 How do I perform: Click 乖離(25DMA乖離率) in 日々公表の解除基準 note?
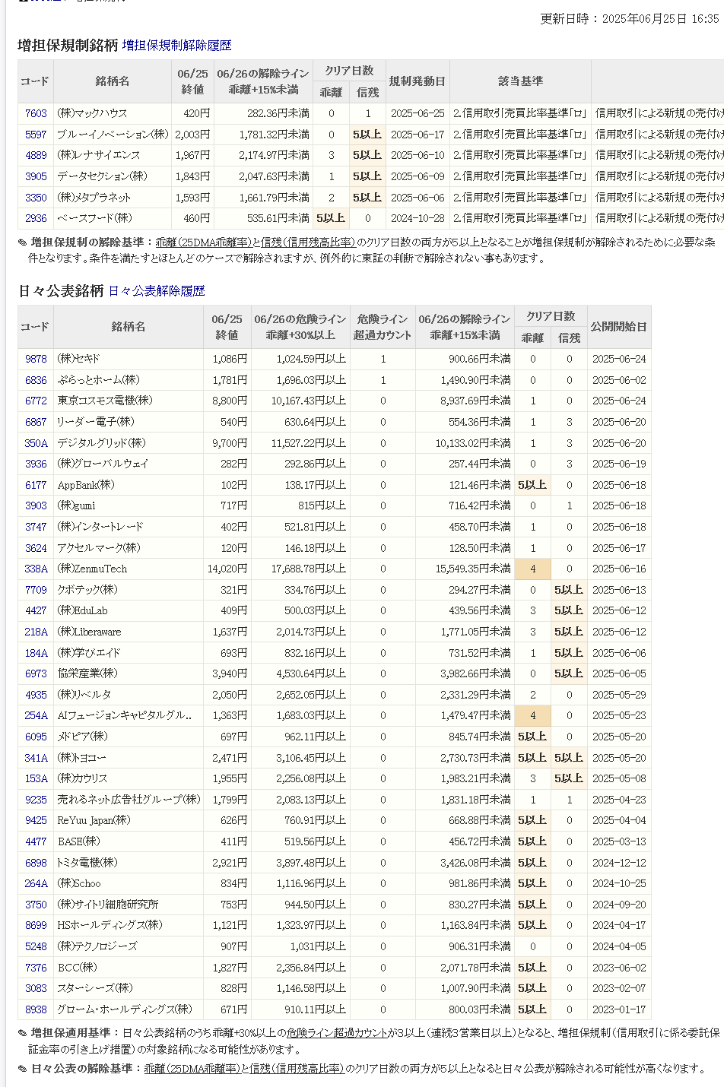pos(192,1069)
